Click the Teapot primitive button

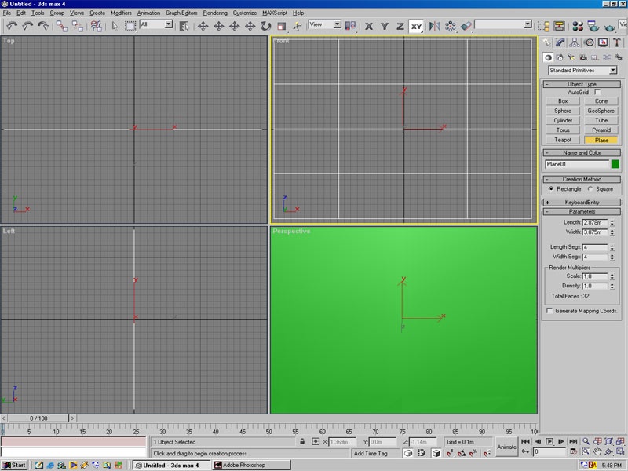click(x=562, y=140)
